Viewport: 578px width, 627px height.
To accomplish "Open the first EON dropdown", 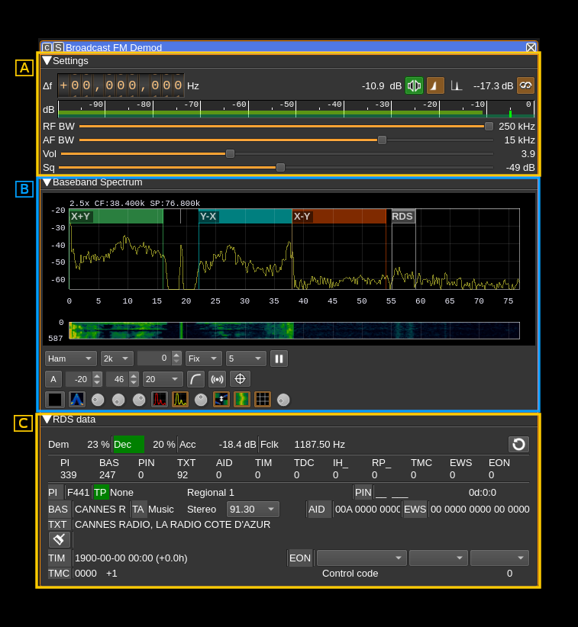I will pyautogui.click(x=361, y=558).
